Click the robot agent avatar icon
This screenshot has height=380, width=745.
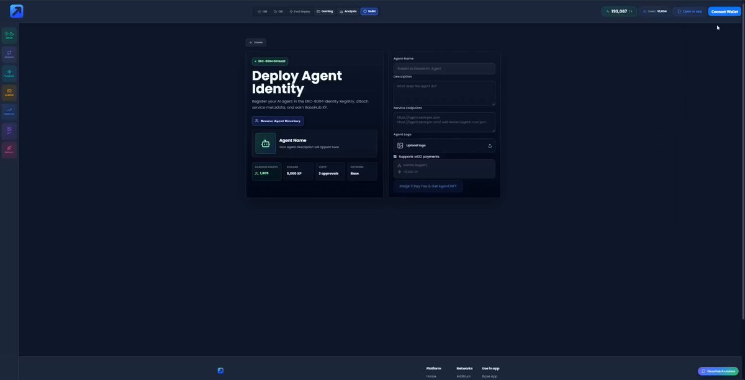tap(266, 143)
